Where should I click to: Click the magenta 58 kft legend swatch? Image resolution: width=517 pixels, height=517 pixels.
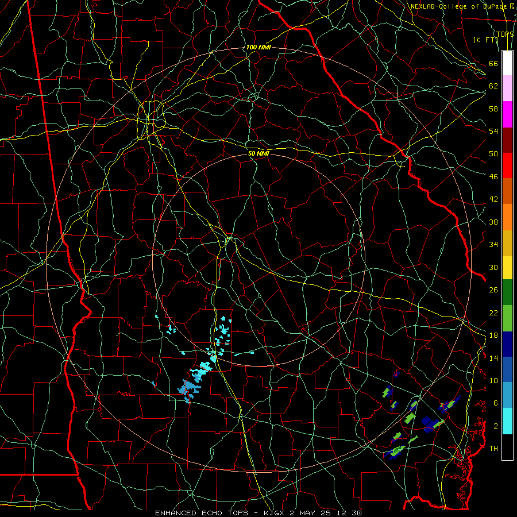coord(507,114)
